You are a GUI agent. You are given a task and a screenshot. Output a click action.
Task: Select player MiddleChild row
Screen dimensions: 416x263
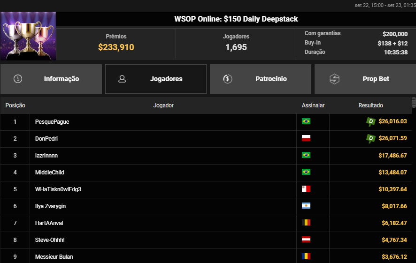tap(49, 172)
